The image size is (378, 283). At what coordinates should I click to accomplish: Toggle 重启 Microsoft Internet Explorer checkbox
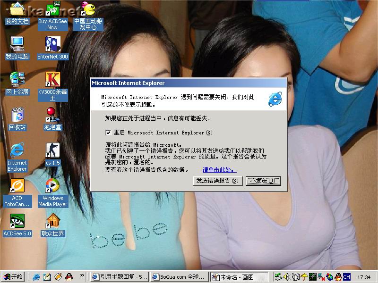pos(108,133)
